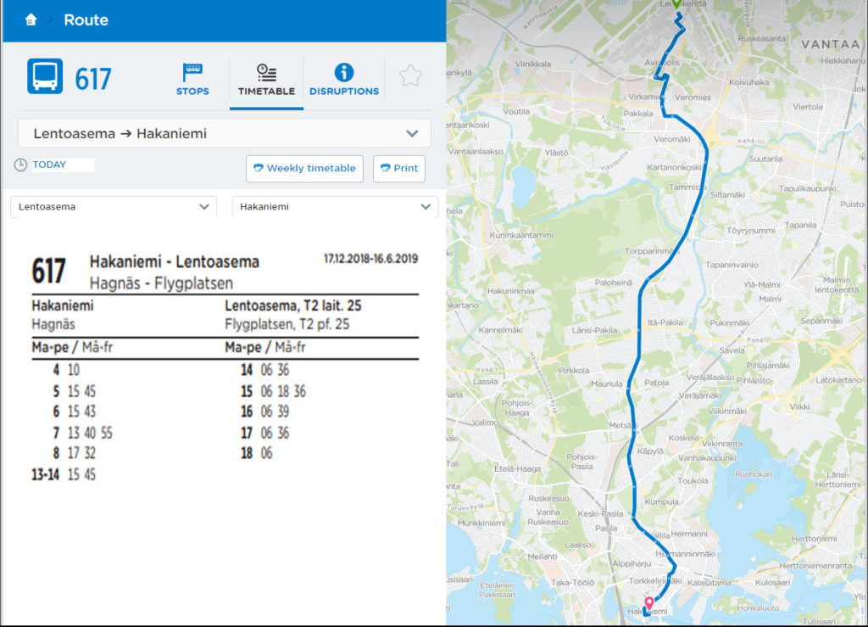Screen dimensions: 868x627
Task: Click the hour 4 departure row
Action: 66,370
